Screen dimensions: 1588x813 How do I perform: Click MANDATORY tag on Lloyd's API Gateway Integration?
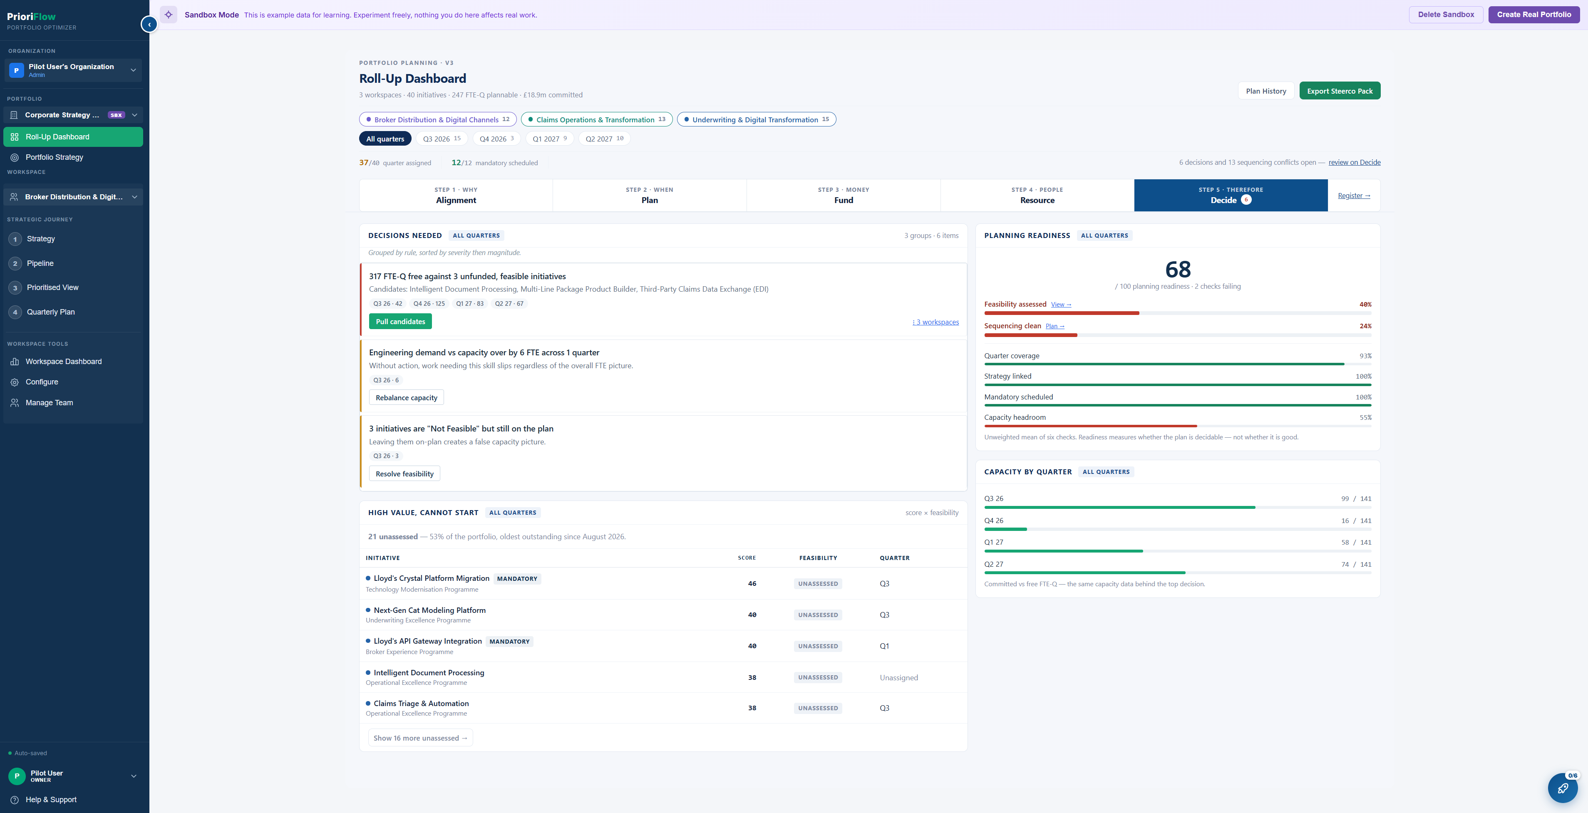(x=509, y=642)
